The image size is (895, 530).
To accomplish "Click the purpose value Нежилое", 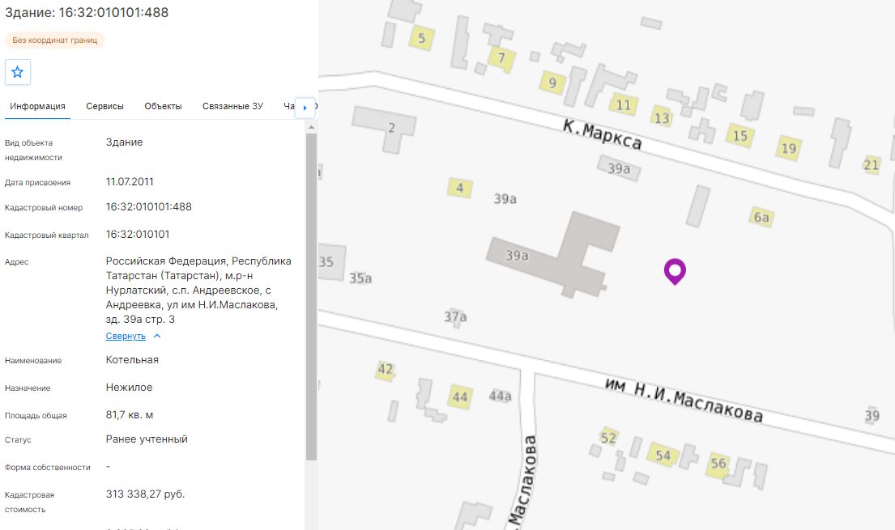I will [129, 388].
